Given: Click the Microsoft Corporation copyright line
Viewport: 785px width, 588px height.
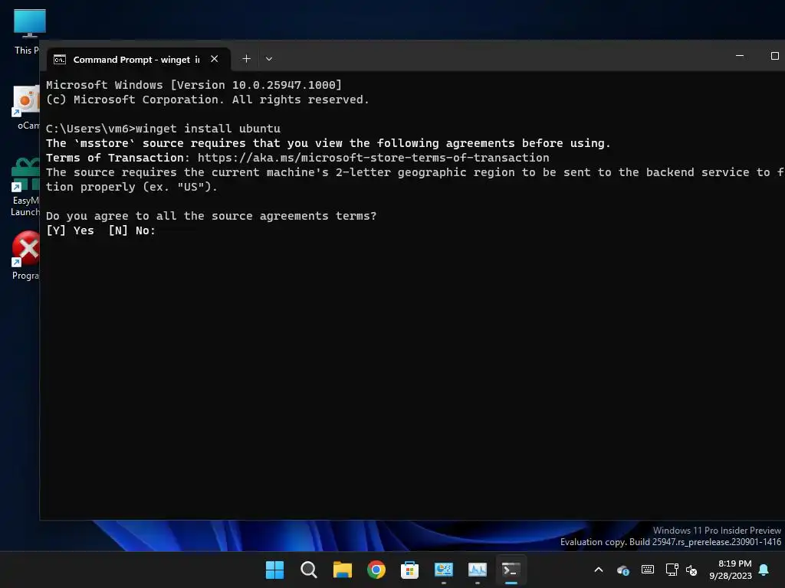Looking at the screenshot, I should 207,100.
